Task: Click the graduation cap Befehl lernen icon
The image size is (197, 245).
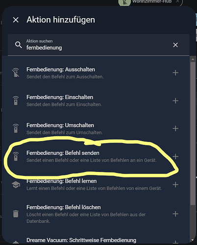Action: pyautogui.click(x=16, y=185)
